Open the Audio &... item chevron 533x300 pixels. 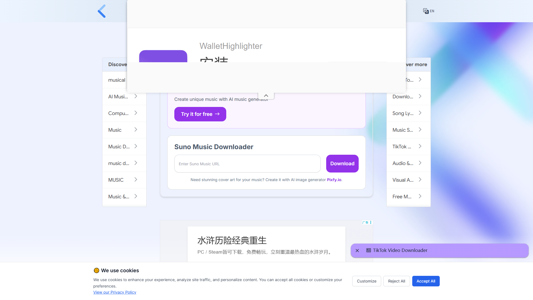(420, 163)
